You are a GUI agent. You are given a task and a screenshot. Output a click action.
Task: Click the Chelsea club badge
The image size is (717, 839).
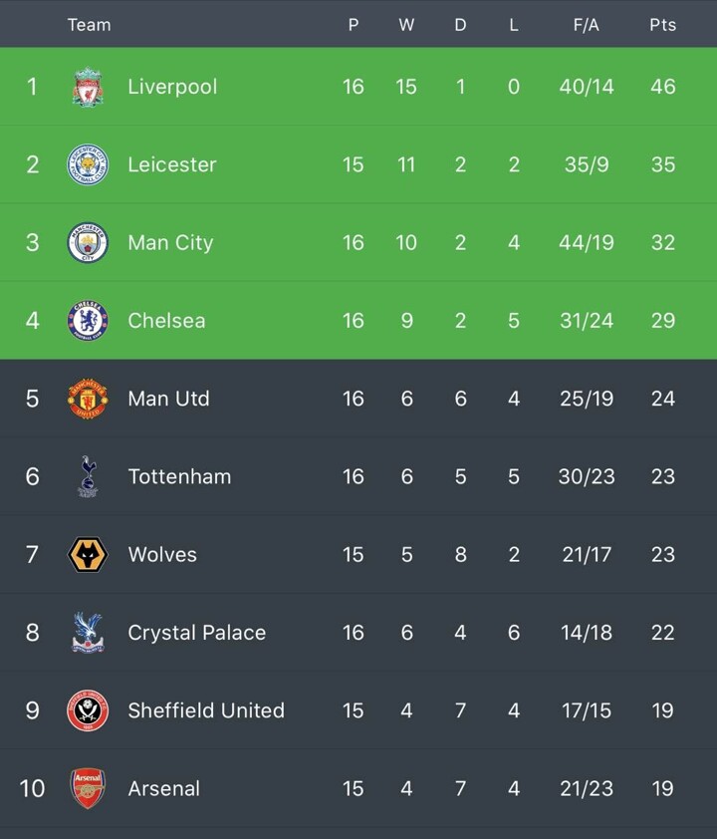[x=88, y=320]
